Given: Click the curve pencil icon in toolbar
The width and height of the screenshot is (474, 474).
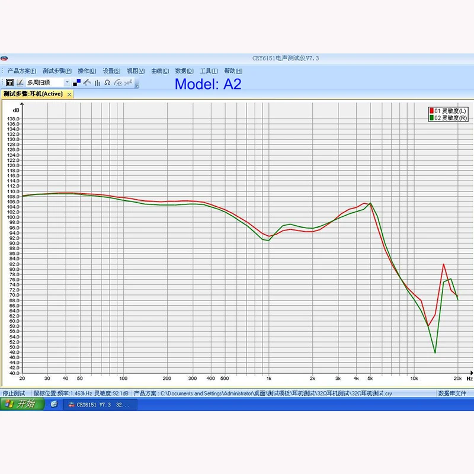Looking at the screenshot, I should (x=20, y=82).
